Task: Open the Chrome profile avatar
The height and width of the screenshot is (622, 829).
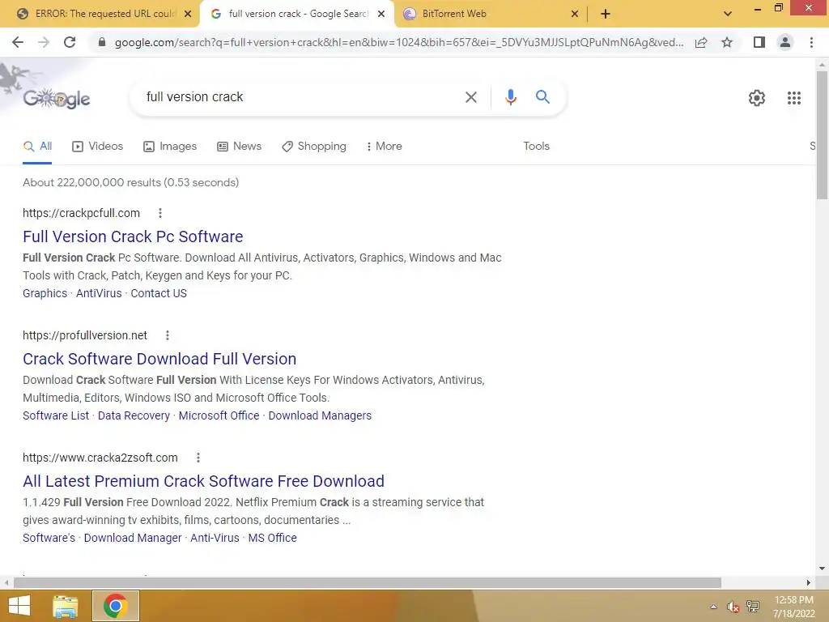Action: pos(785,42)
